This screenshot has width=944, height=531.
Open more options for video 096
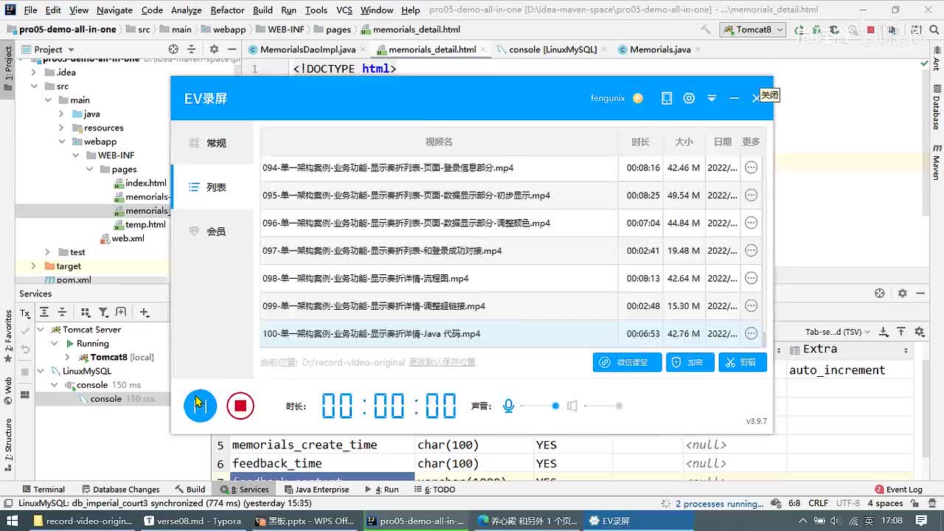751,223
